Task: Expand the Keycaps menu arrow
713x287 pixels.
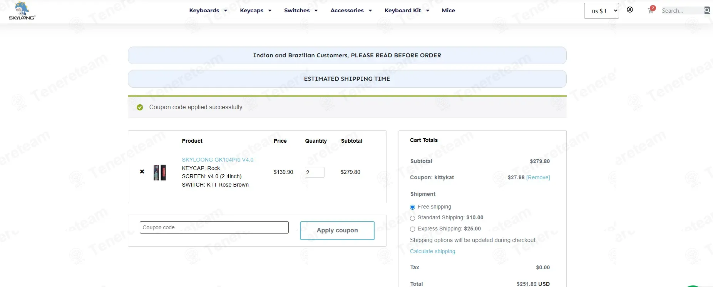Action: [x=270, y=11]
